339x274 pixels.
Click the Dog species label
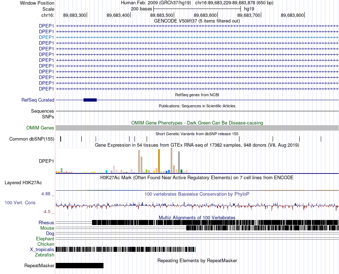point(50,233)
